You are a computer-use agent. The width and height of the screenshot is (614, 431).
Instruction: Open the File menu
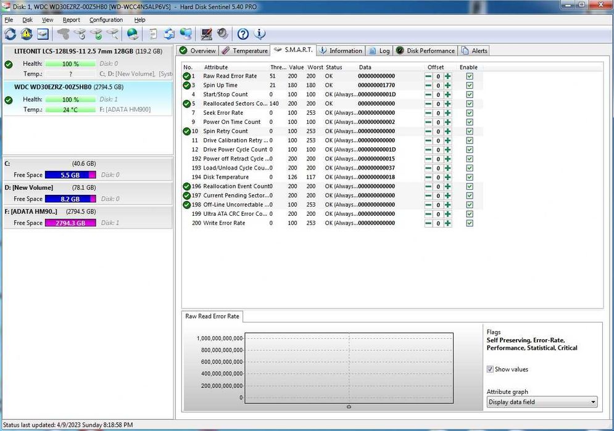pos(9,20)
